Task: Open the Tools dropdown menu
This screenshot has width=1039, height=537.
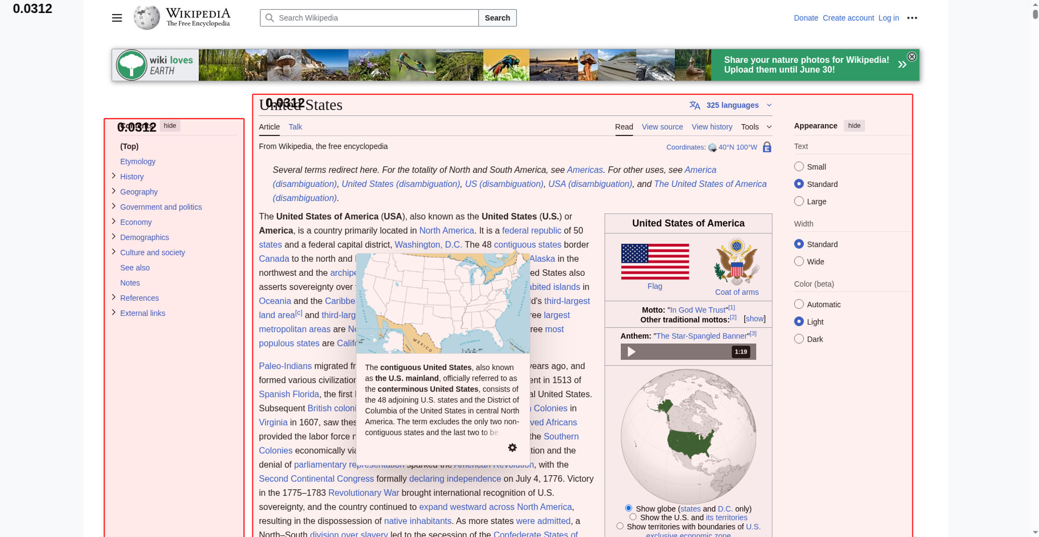Action: point(756,127)
